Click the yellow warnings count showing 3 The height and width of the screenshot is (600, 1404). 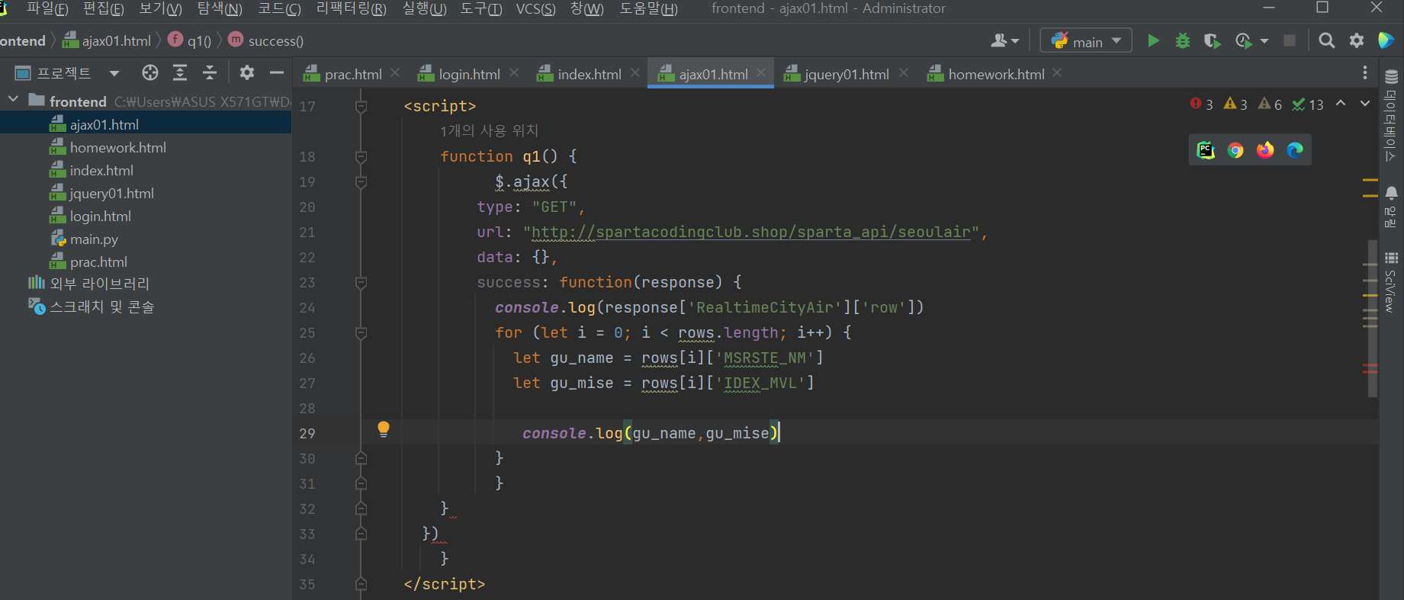(x=1235, y=104)
